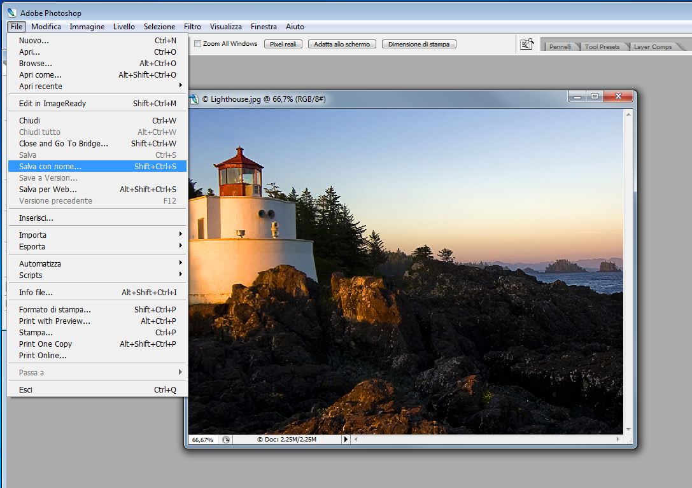Expand the Scripts submenu

pos(97,275)
